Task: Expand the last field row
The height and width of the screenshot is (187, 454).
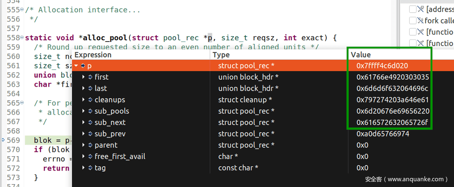Action: (x=83, y=88)
